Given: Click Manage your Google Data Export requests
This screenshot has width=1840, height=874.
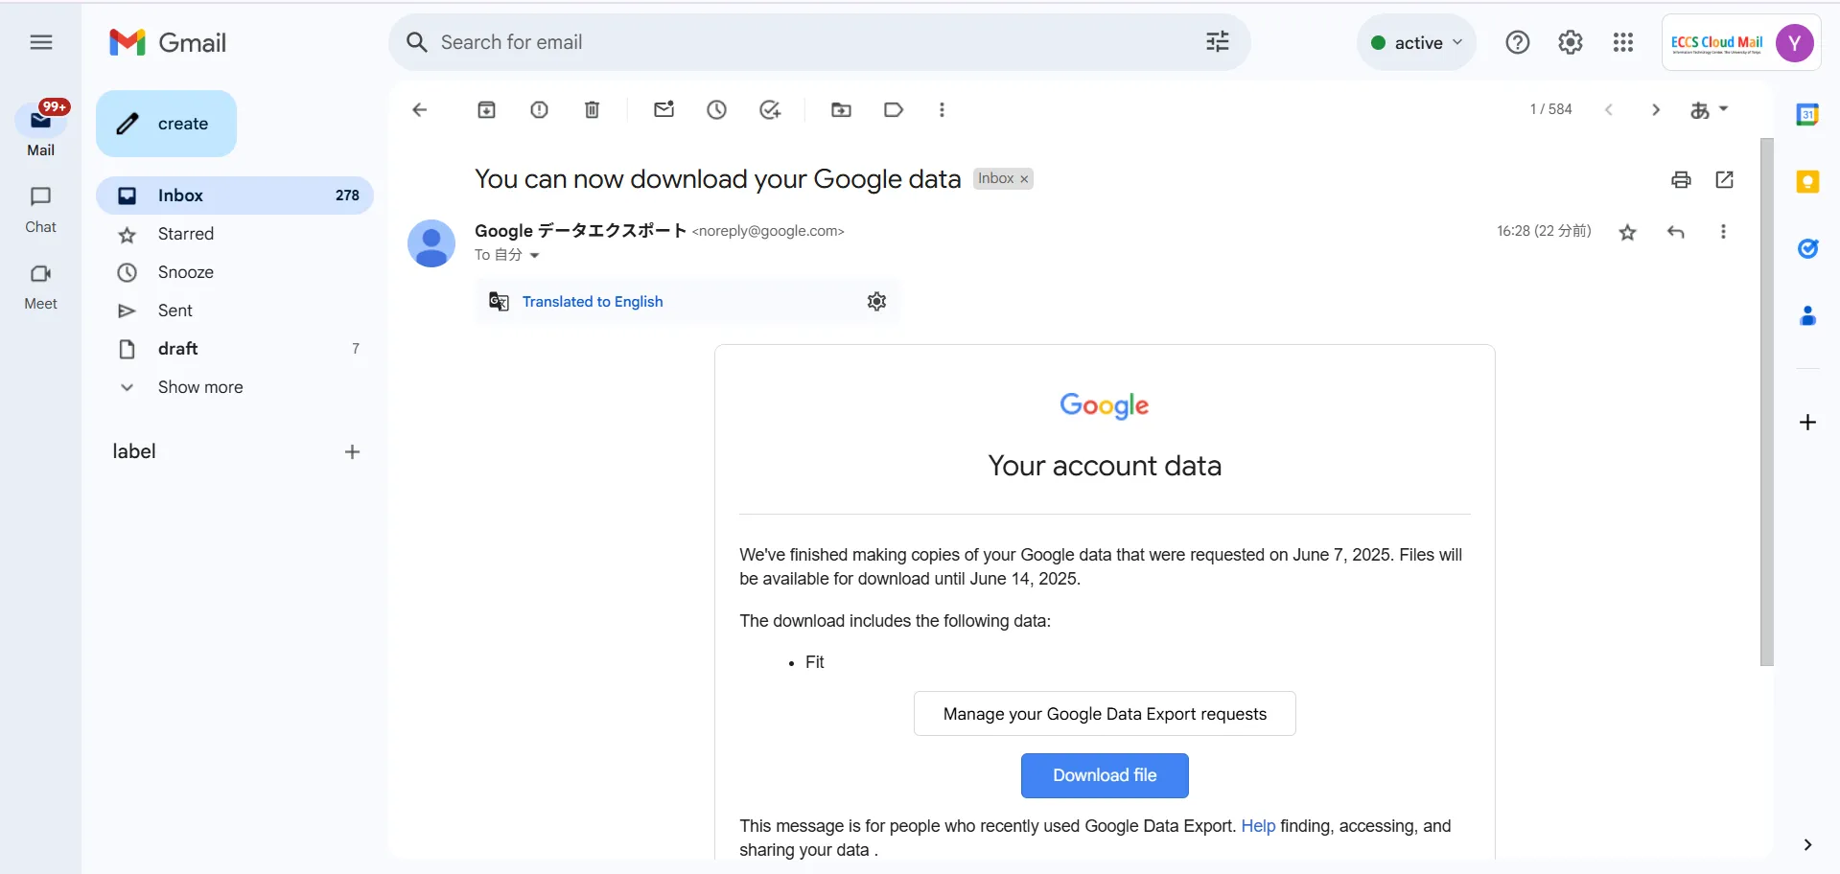Looking at the screenshot, I should point(1104,714).
